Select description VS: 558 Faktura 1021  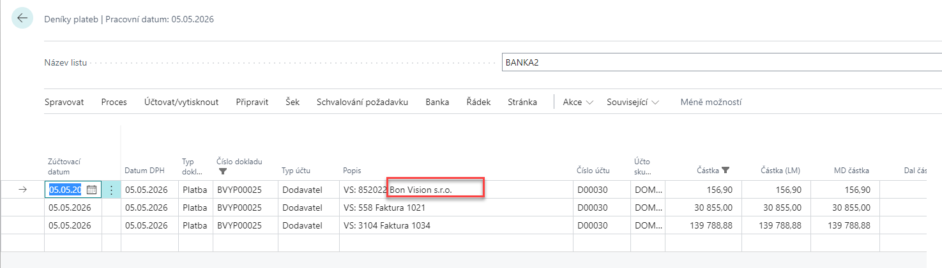384,208
